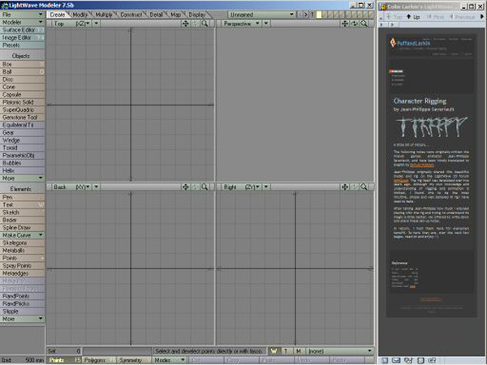Open the Presets panel
487x365 pixels.
pyautogui.click(x=23, y=45)
